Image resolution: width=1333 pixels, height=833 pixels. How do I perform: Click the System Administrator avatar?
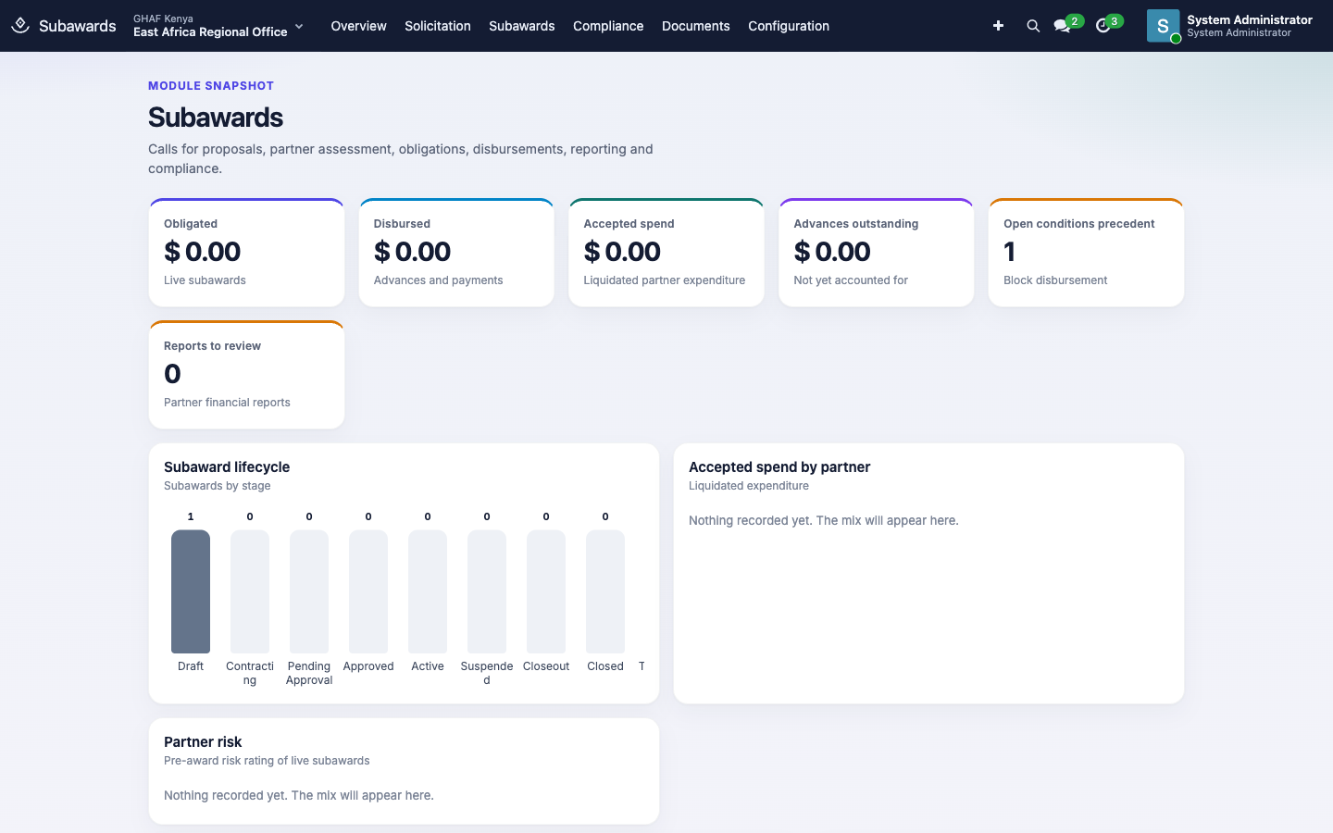(1163, 26)
